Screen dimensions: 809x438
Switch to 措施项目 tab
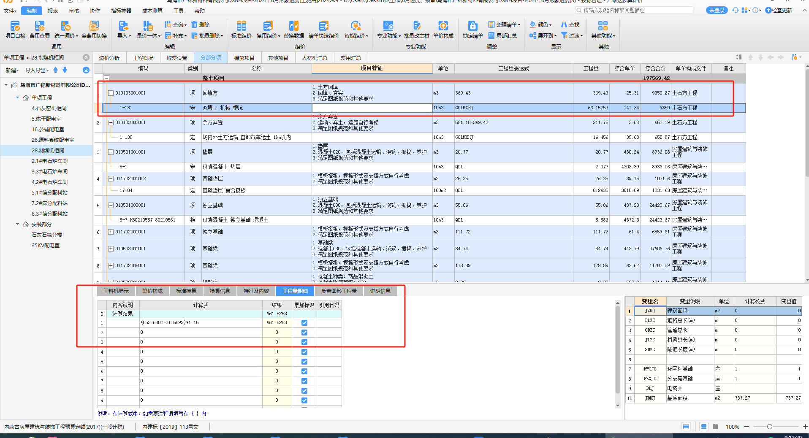pyautogui.click(x=244, y=58)
